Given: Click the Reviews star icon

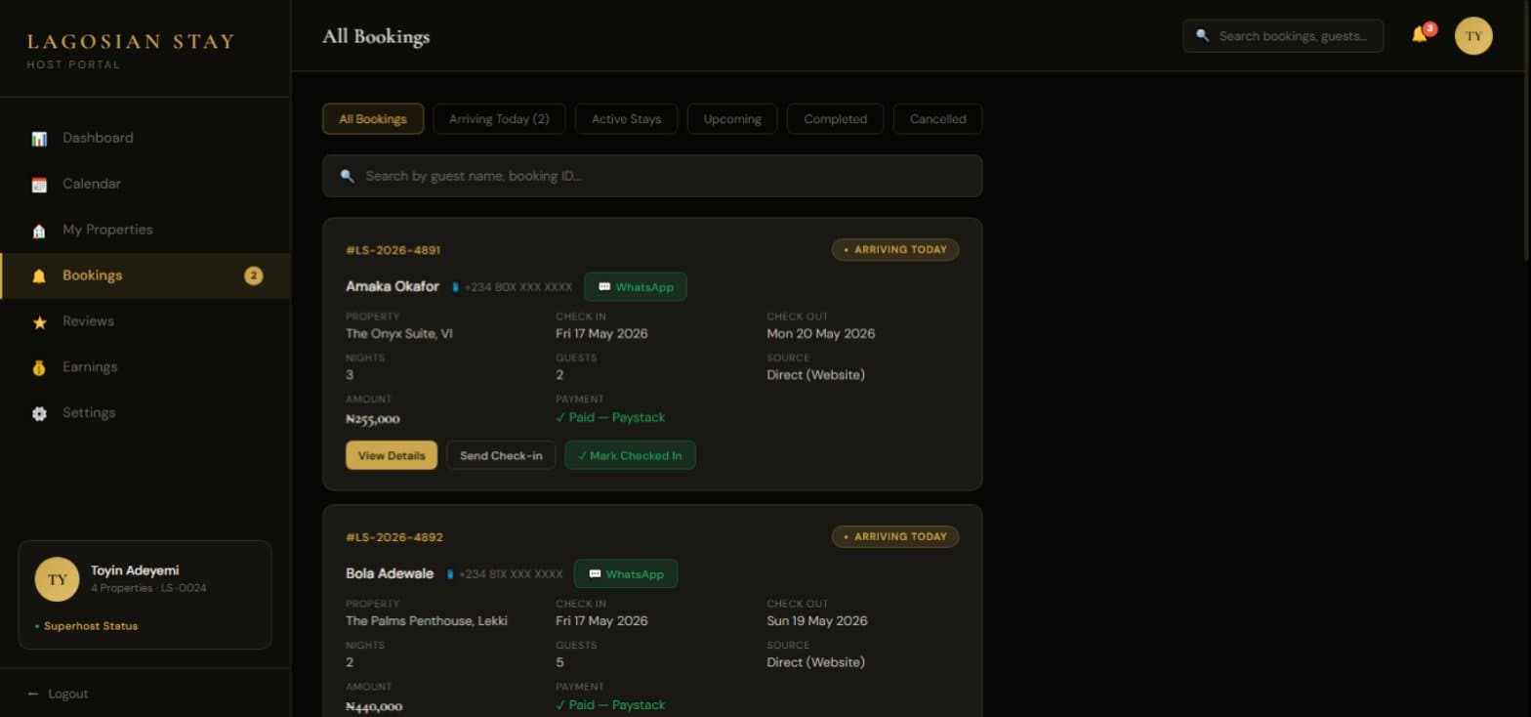Looking at the screenshot, I should 39,322.
